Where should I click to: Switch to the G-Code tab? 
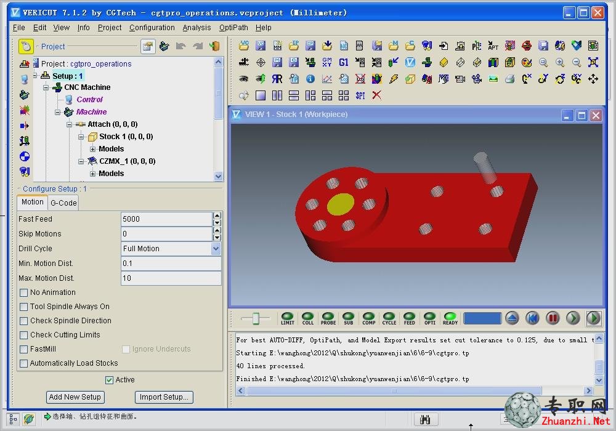[x=63, y=203]
